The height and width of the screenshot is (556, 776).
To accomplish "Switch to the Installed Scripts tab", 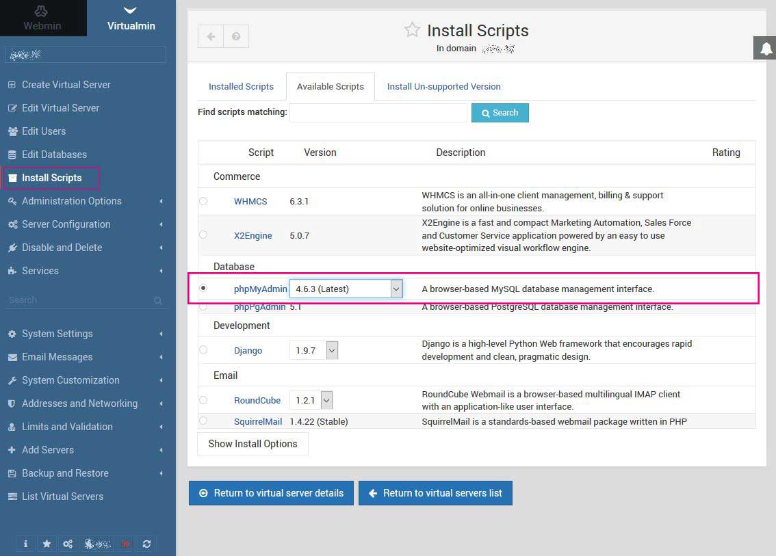I will tap(241, 87).
